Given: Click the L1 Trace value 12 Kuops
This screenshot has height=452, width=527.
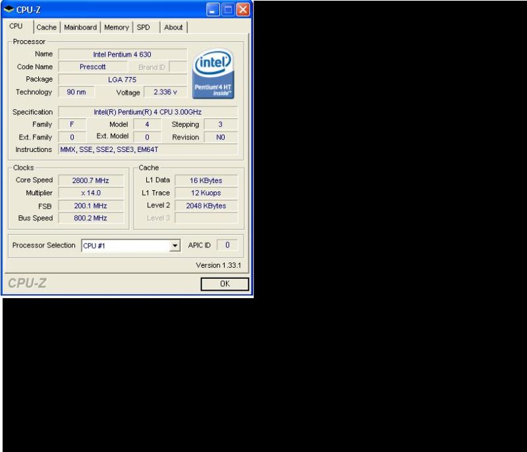Looking at the screenshot, I should 206,193.
